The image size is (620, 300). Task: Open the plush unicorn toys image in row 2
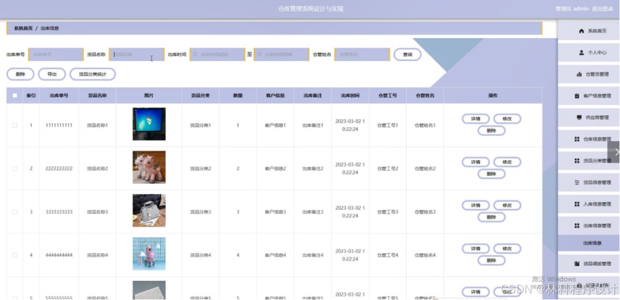(x=149, y=167)
